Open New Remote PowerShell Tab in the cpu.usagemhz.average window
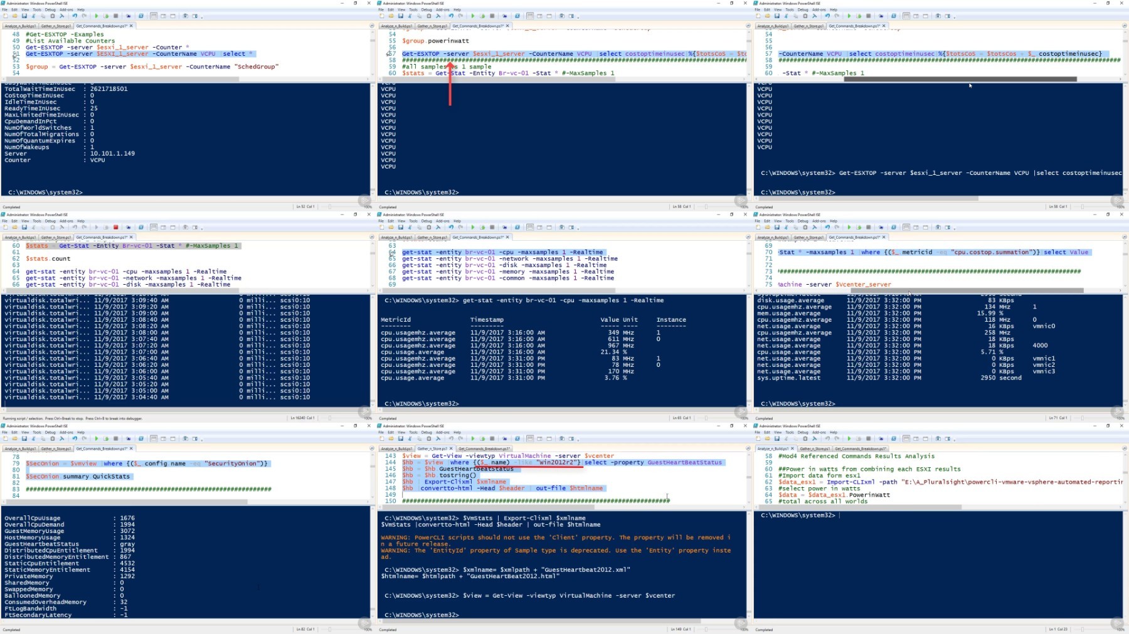The image size is (1129, 634). click(505, 228)
